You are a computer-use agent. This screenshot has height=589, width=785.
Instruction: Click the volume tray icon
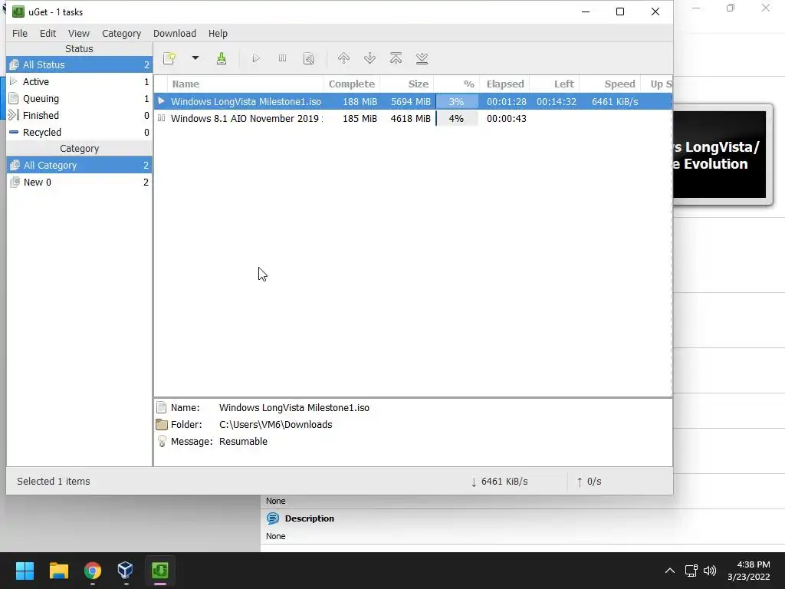point(710,571)
